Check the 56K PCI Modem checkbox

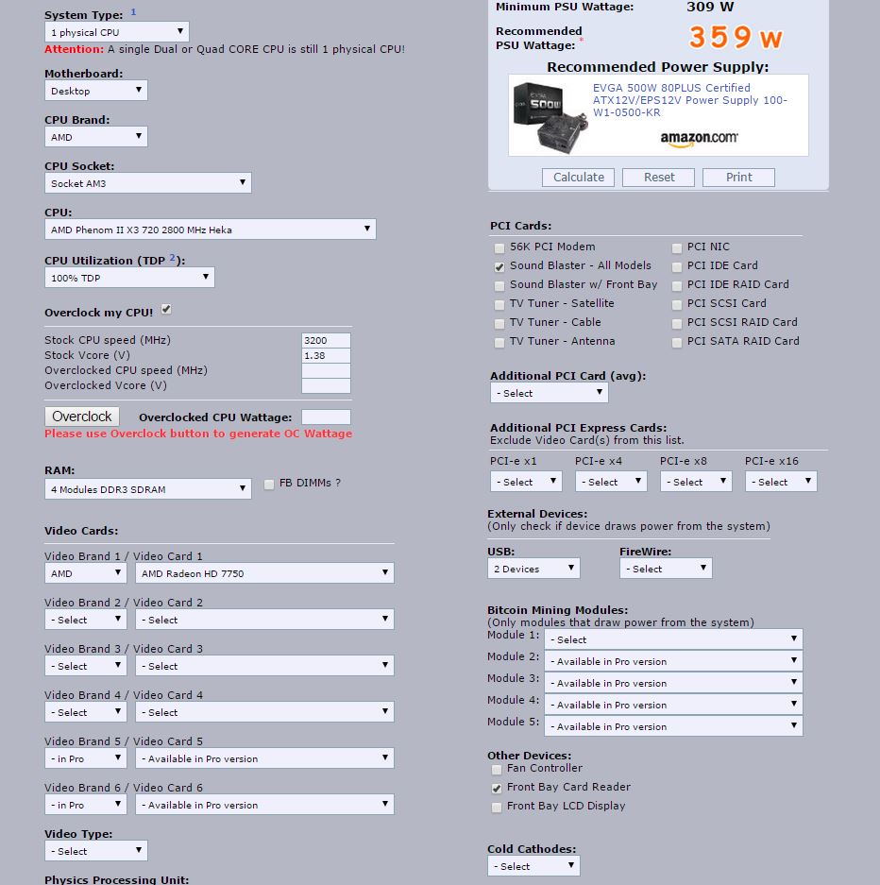pos(499,248)
